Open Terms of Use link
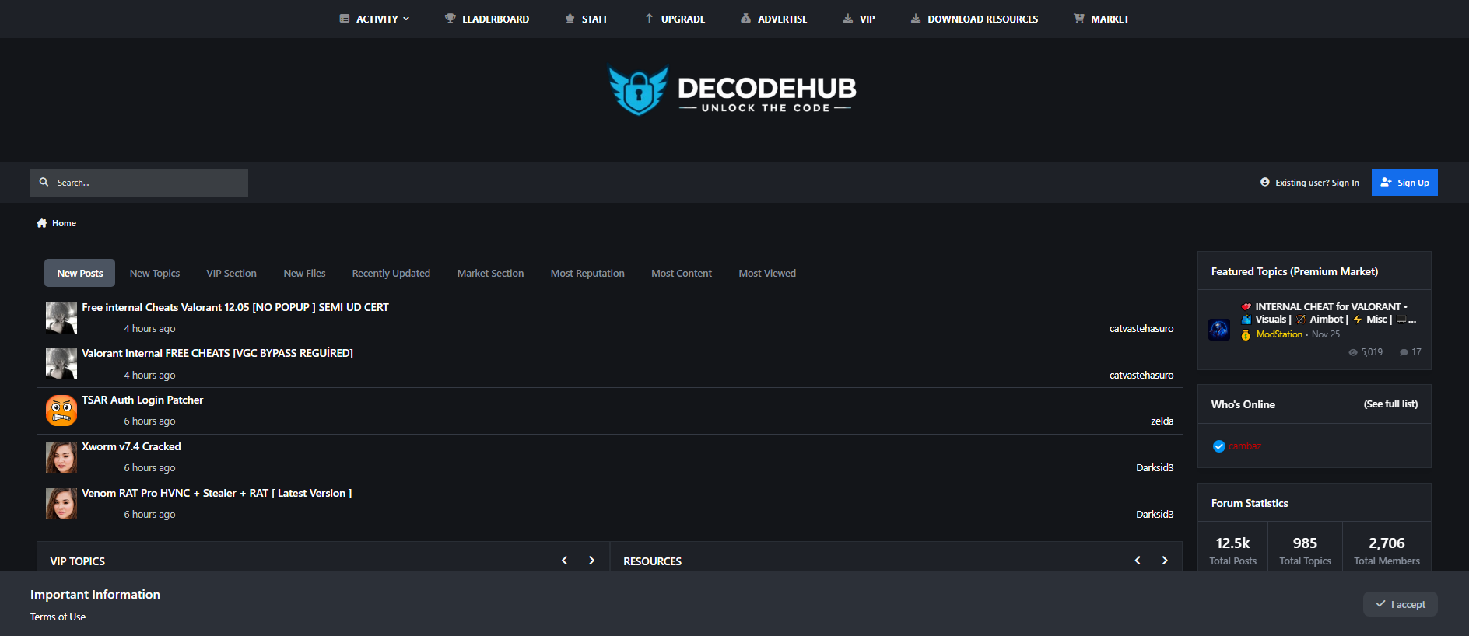Screen dimensions: 1469x636 [58, 617]
